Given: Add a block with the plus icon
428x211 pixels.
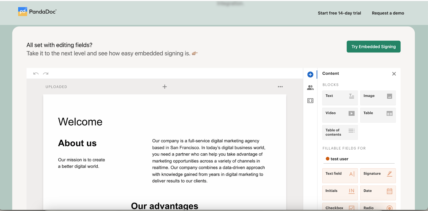Looking at the screenshot, I should [x=165, y=87].
